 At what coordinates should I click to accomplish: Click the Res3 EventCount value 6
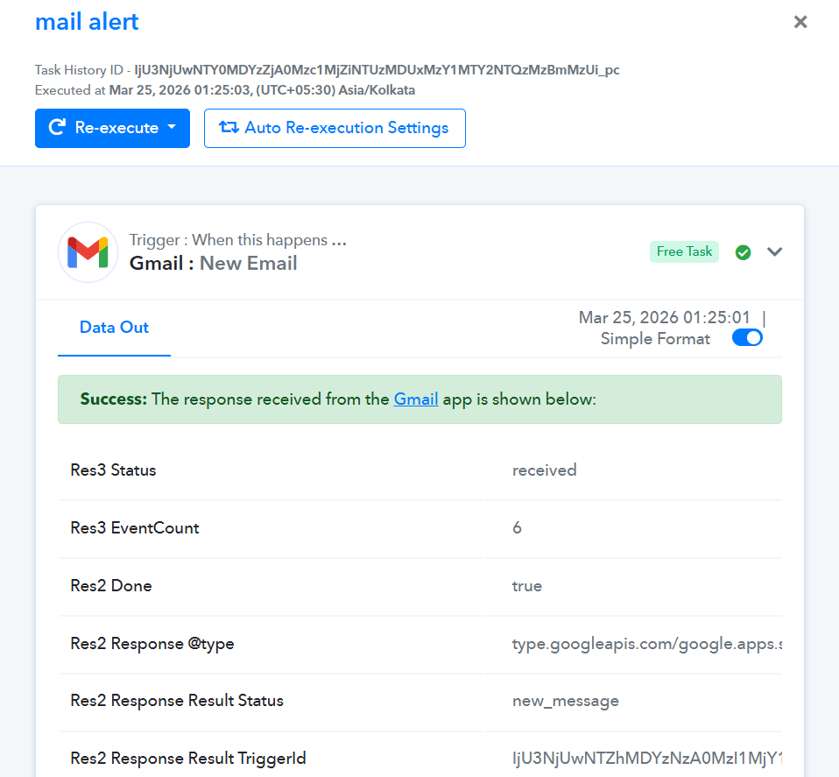[517, 528]
